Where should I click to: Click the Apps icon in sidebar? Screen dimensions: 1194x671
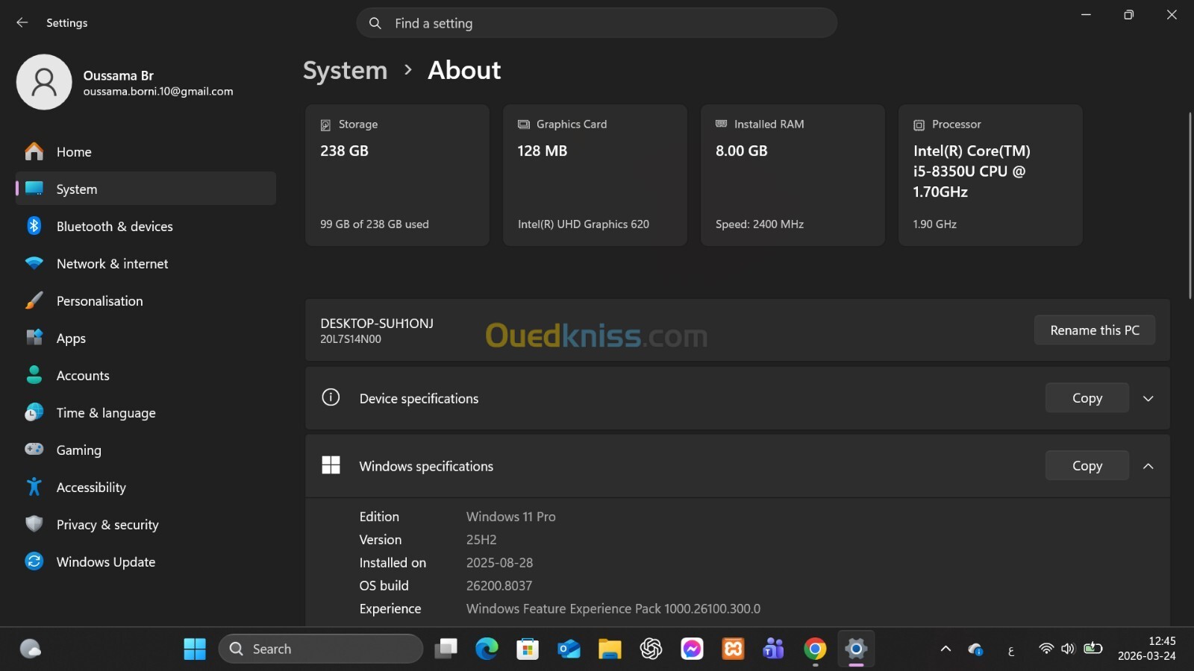(34, 338)
